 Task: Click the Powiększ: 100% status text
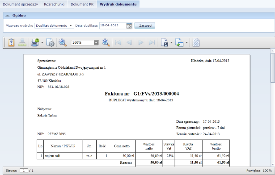click(259, 171)
